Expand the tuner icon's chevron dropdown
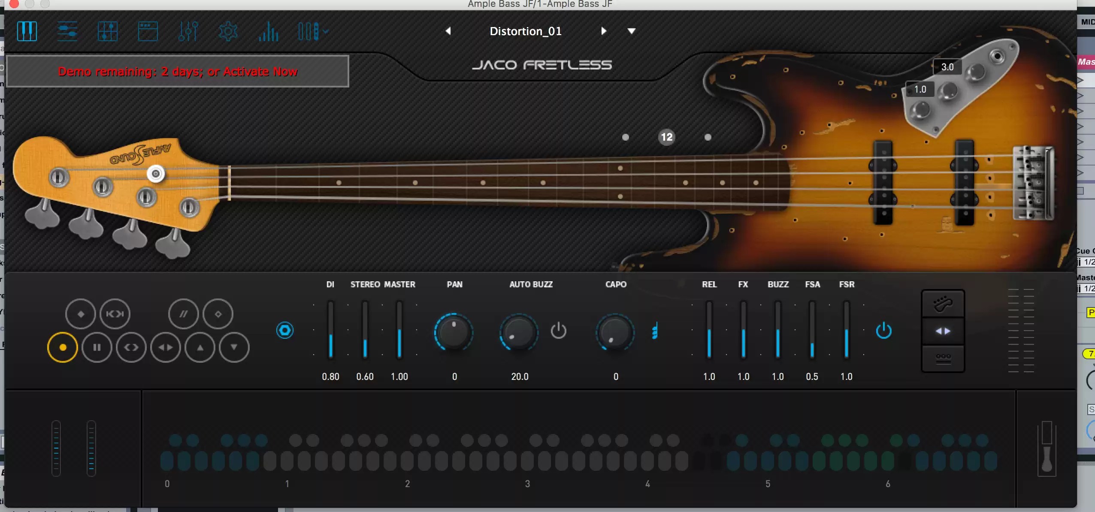 [x=325, y=31]
